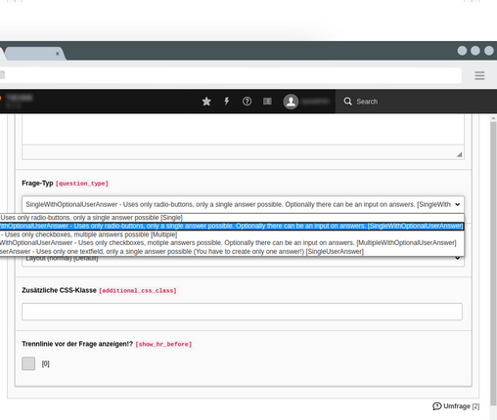Open help via the question mark icon
Image resolution: width=497 pixels, height=420 pixels.
(247, 102)
